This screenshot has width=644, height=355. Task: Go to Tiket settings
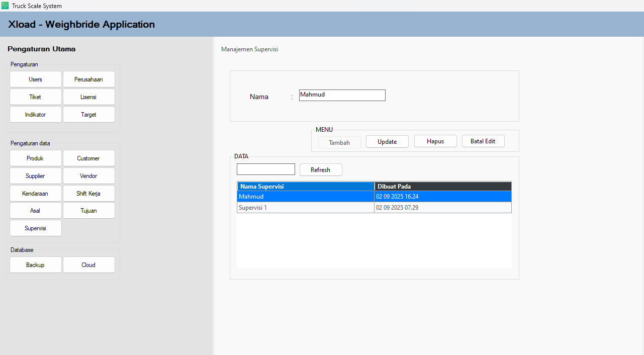[x=36, y=97]
